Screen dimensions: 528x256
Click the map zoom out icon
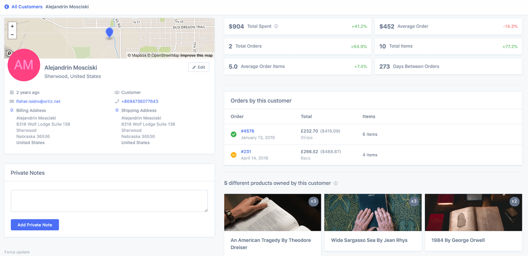[x=12, y=35]
